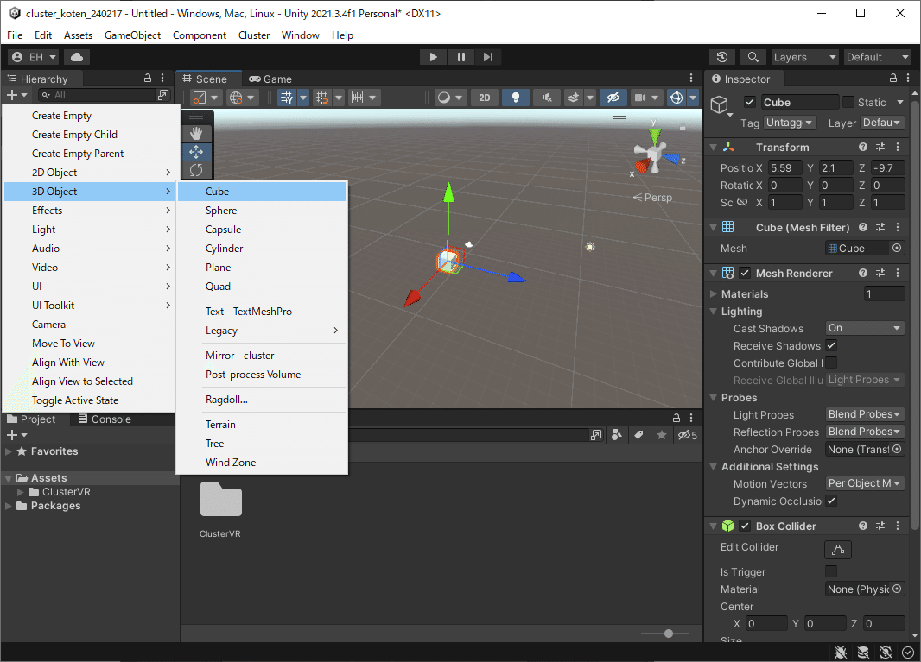Click the Box Collider help icon
Screen dimensions: 921x662
863,526
